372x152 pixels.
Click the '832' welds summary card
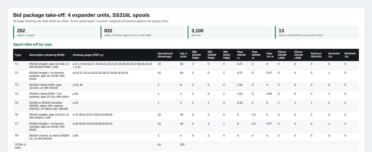[142, 32]
